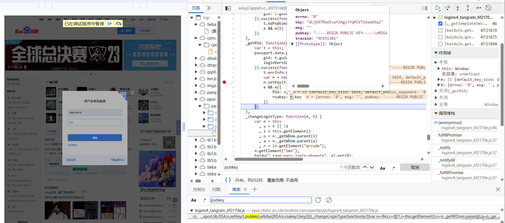Click the 立即注册 register link
This screenshot has width=505, height=223.
(71, 160)
